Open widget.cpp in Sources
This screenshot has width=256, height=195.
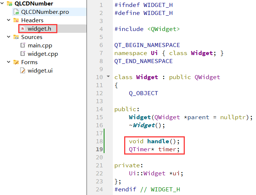click(x=43, y=54)
